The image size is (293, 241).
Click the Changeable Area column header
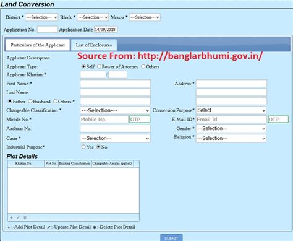113,164
